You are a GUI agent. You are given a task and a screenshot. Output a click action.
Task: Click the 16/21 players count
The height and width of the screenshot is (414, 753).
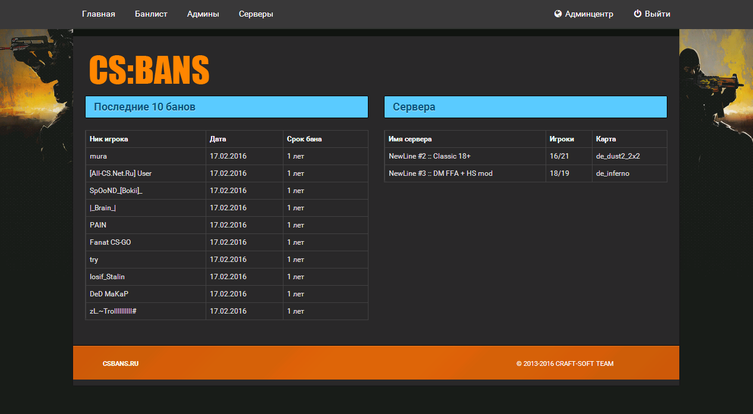point(559,156)
